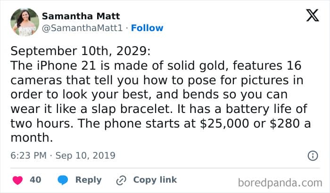Open the @SamanthaMatt1 handle
The height and width of the screenshot is (193, 330).
coord(83,28)
